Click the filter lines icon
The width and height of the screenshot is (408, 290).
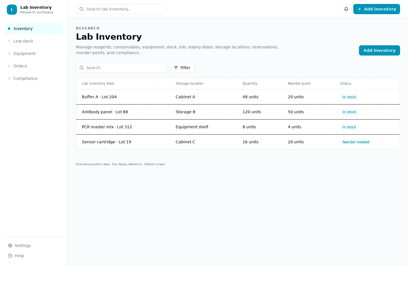point(176,68)
